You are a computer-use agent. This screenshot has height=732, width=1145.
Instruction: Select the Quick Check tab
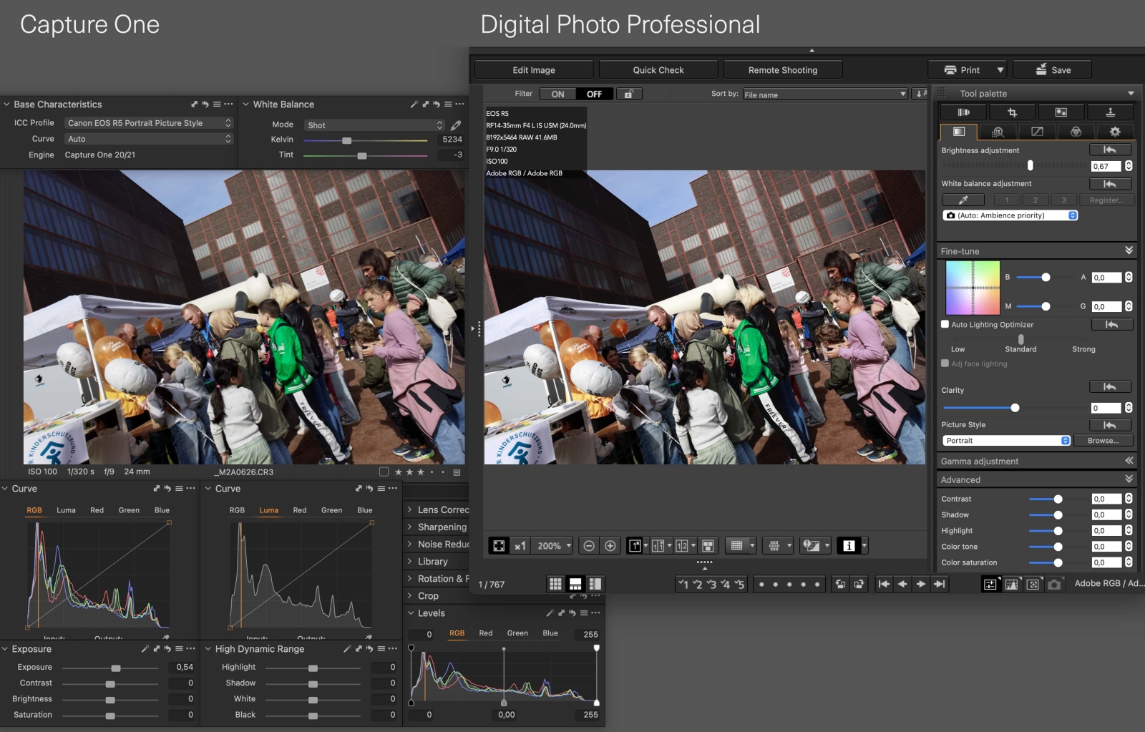click(658, 69)
